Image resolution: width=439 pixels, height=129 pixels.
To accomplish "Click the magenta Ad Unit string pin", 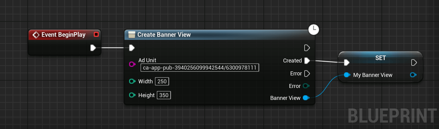I will point(132,64).
